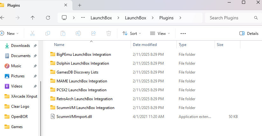This screenshot has width=262, height=136.
Task: Expand chevron after first LaunchBox breadcrumb
Action: [x=118, y=18]
